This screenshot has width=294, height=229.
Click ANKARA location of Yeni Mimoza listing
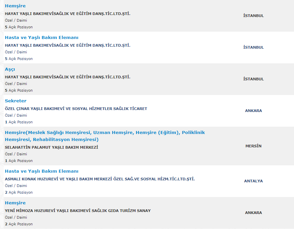click(253, 213)
